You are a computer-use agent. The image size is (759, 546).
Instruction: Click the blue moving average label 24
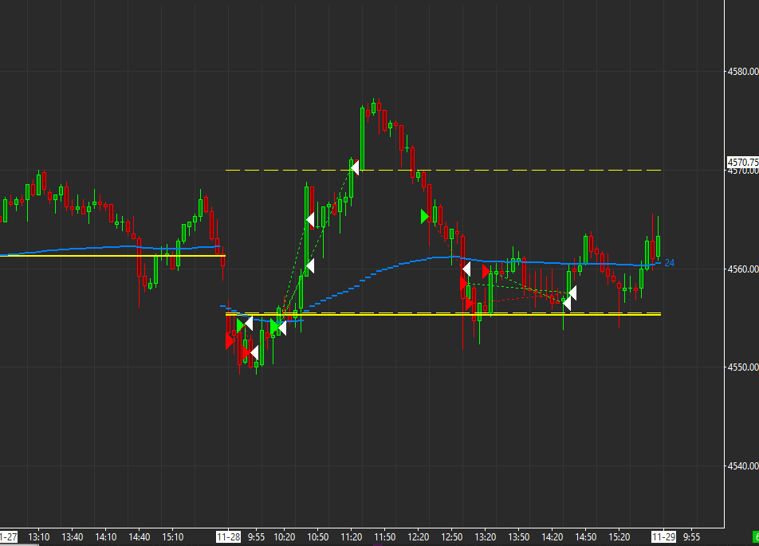tap(670, 263)
